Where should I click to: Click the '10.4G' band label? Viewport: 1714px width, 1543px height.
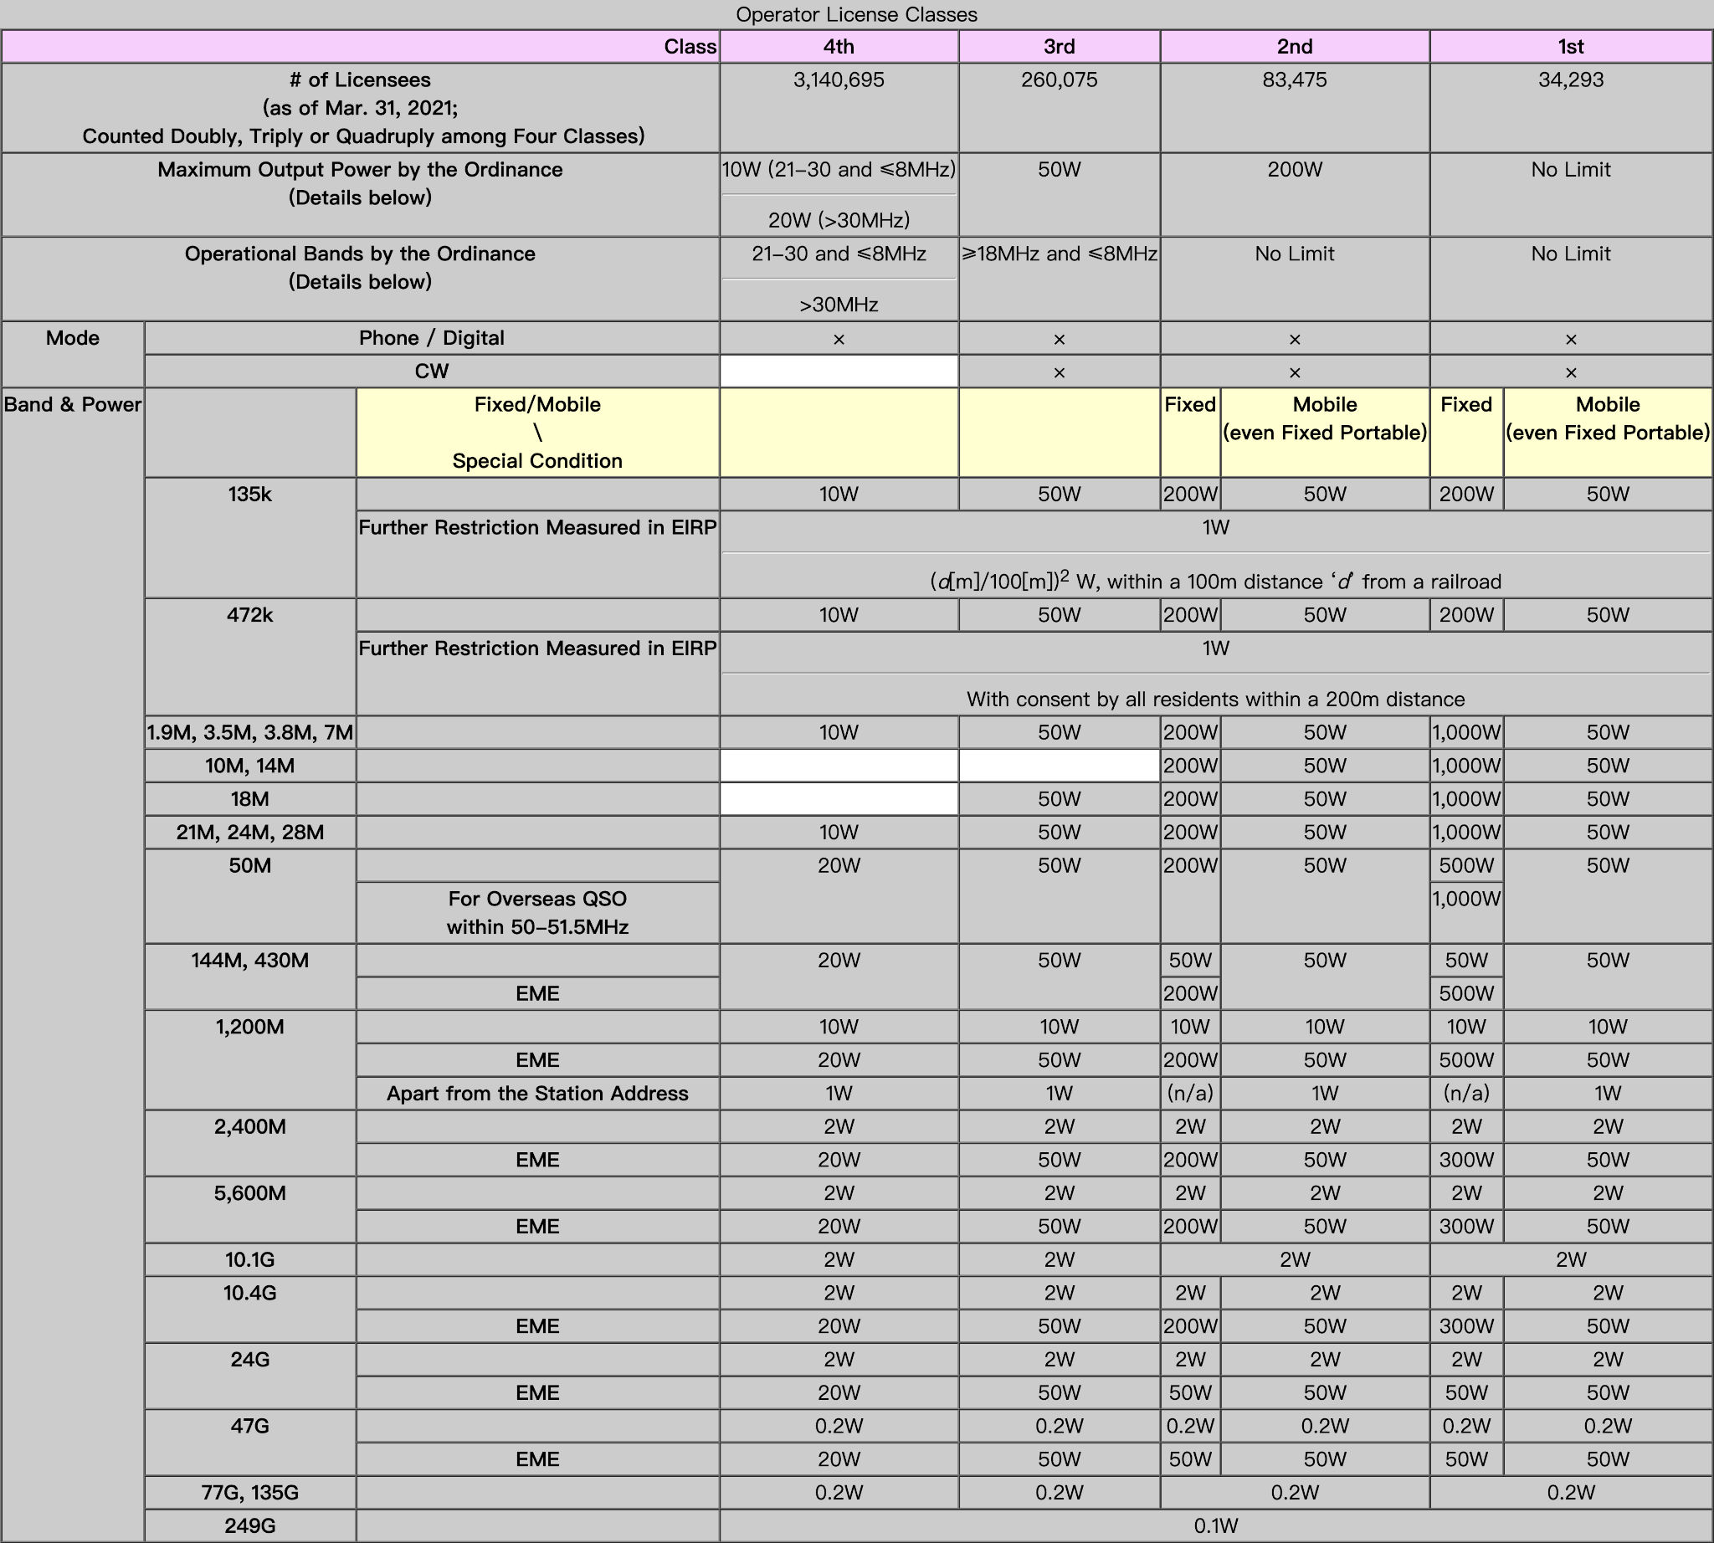(x=250, y=1309)
